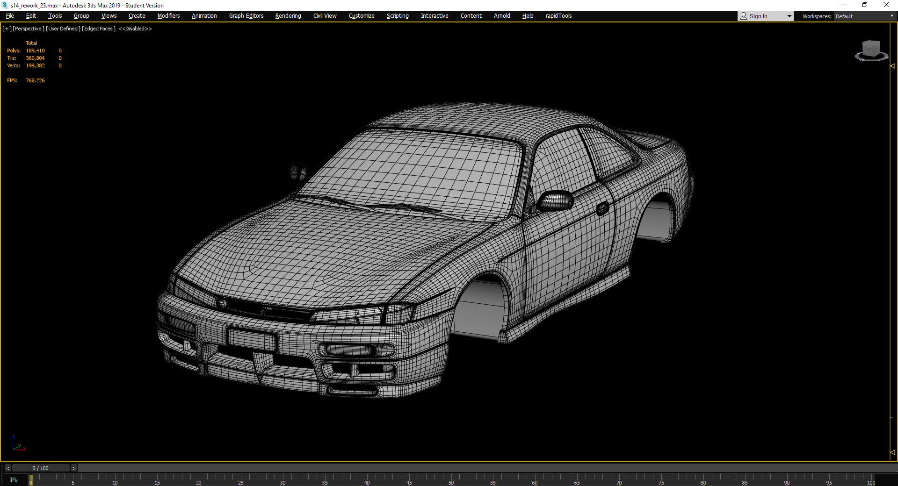Click the car's side mirror in the viewport
898x486 pixels.
coord(556,200)
